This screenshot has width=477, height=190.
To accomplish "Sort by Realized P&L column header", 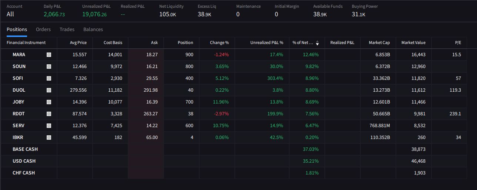I will [342, 43].
